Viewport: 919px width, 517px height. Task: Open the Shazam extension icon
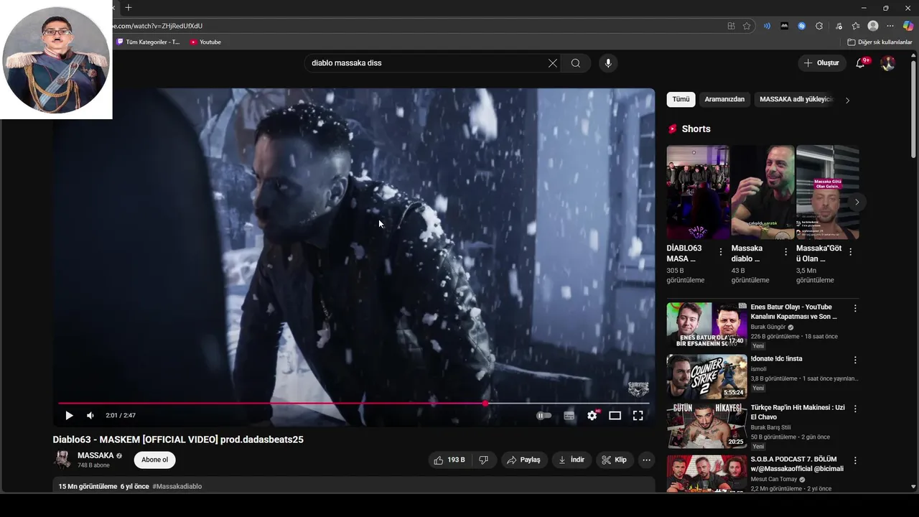(x=802, y=26)
